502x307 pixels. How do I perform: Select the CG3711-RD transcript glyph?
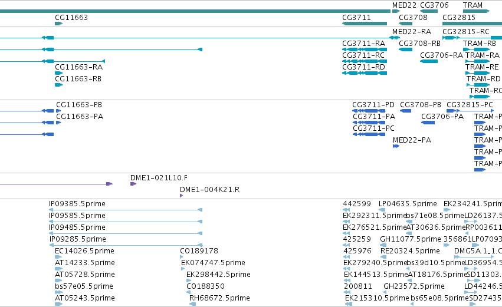coord(365,73)
